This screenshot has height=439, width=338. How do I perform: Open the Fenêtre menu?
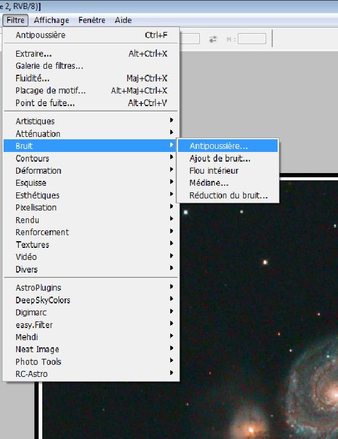[x=92, y=20]
